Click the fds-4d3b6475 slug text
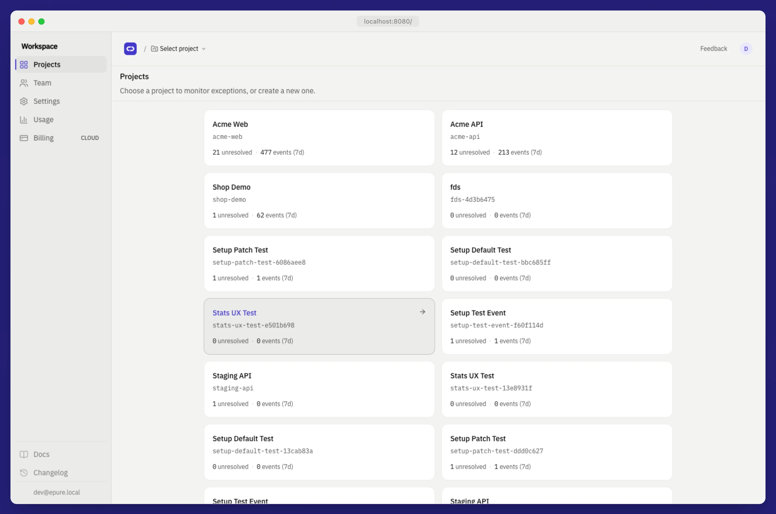 coord(472,200)
